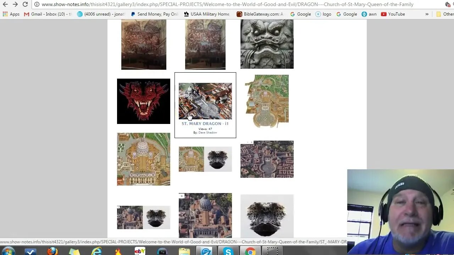Open the eBay taskbar shortcut

[140, 251]
